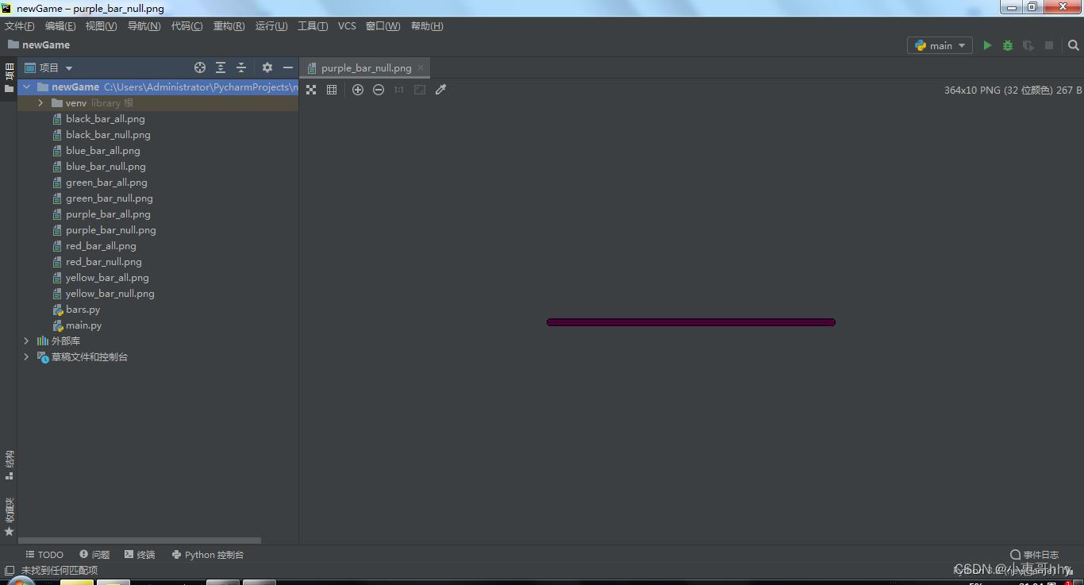The height and width of the screenshot is (585, 1084).
Task: Open the Window menu
Action: point(382,26)
